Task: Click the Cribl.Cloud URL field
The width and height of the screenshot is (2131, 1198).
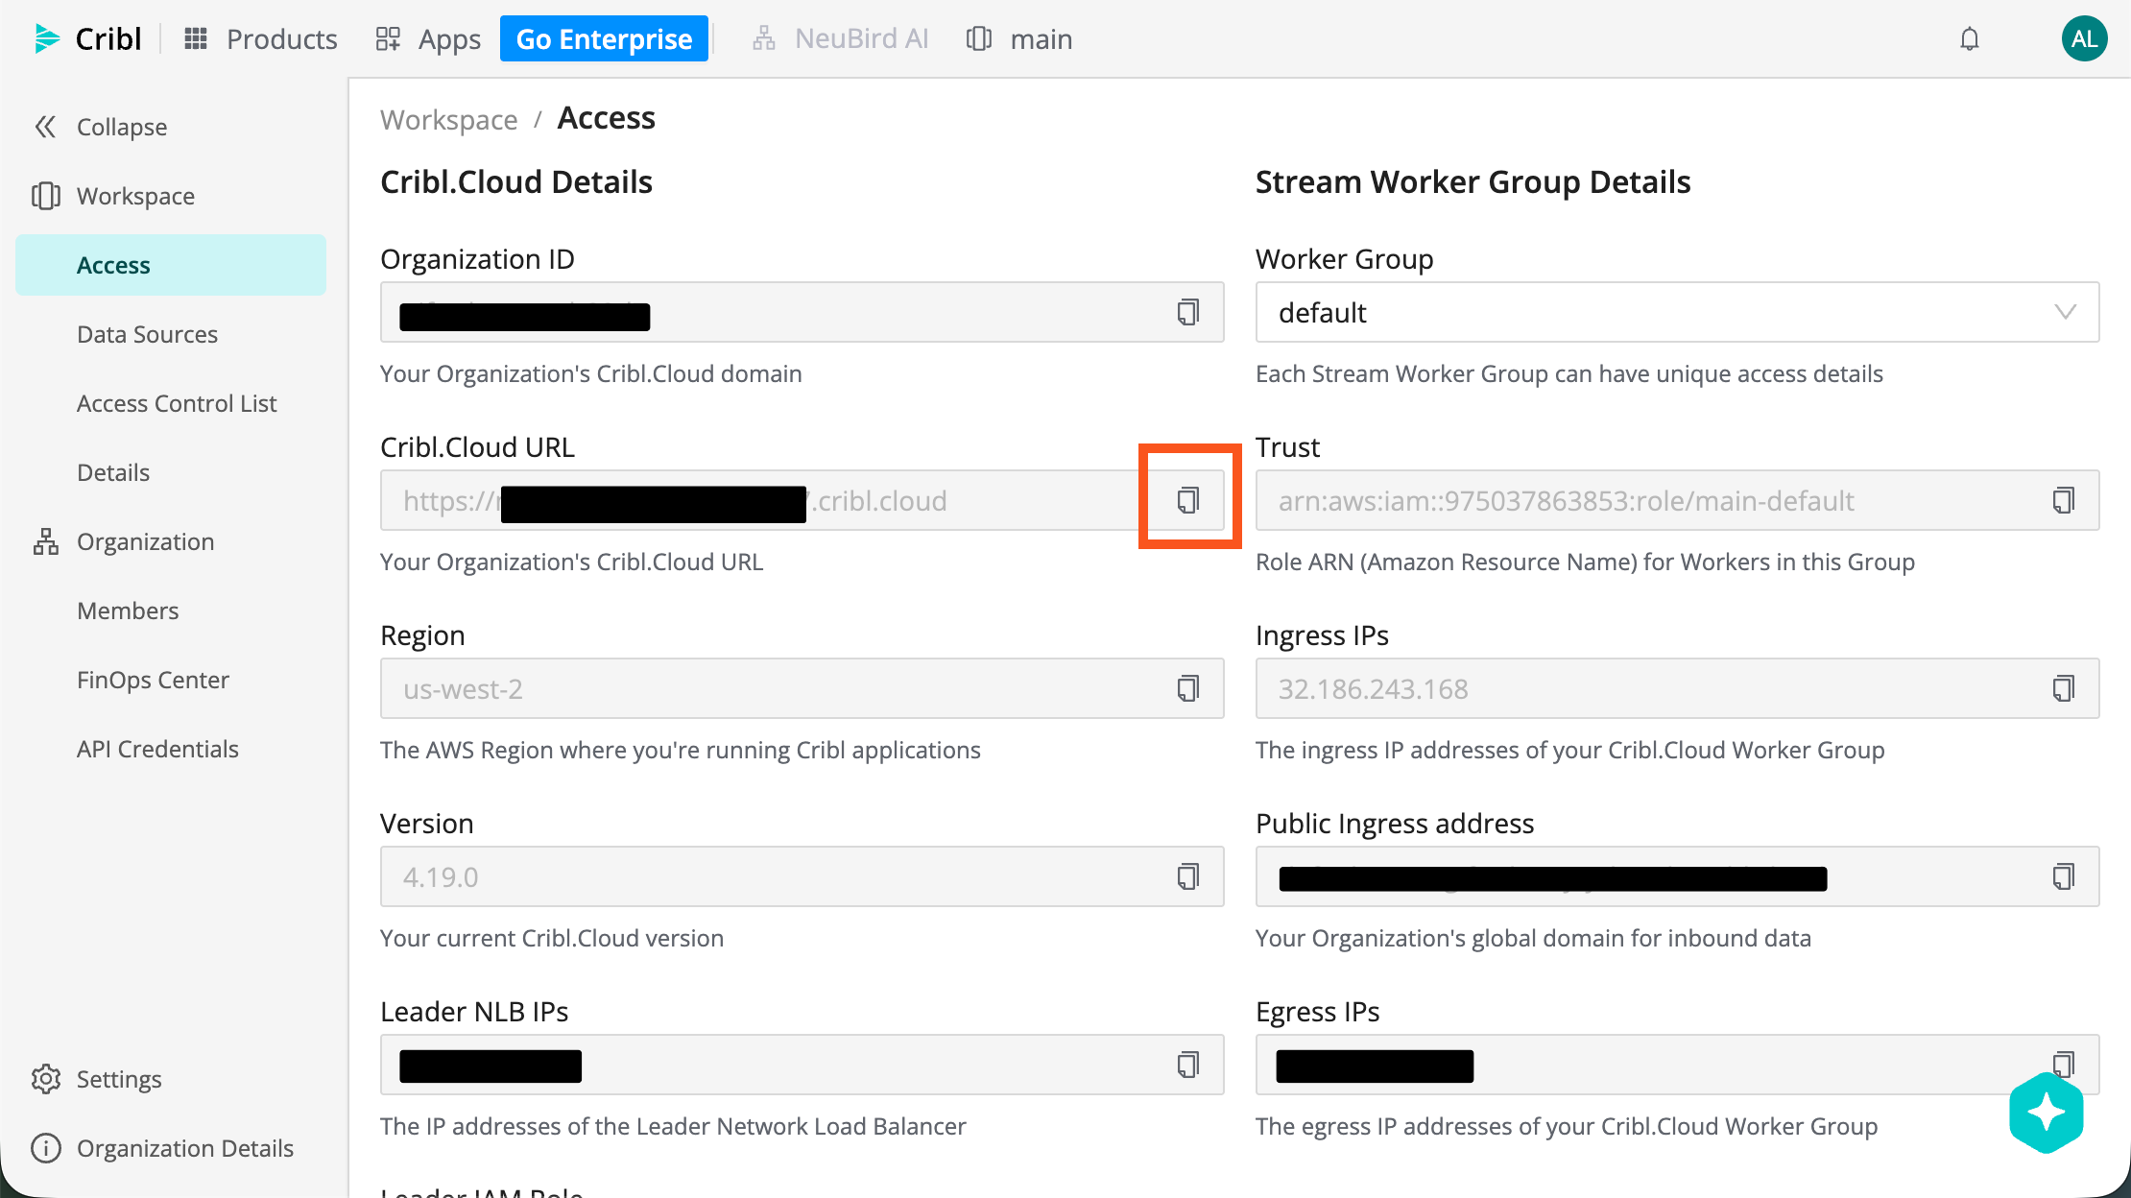Action: [x=802, y=500]
